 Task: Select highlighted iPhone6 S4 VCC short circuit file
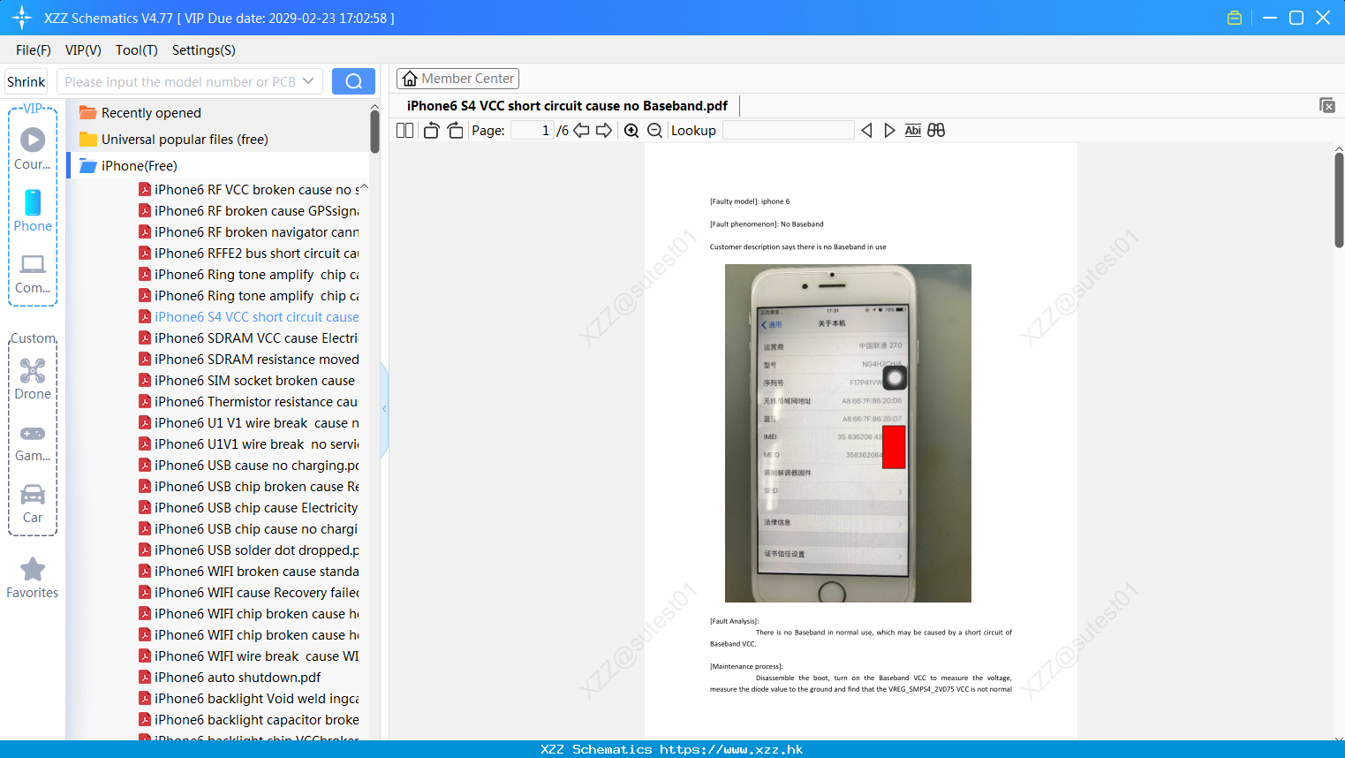pyautogui.click(x=249, y=316)
